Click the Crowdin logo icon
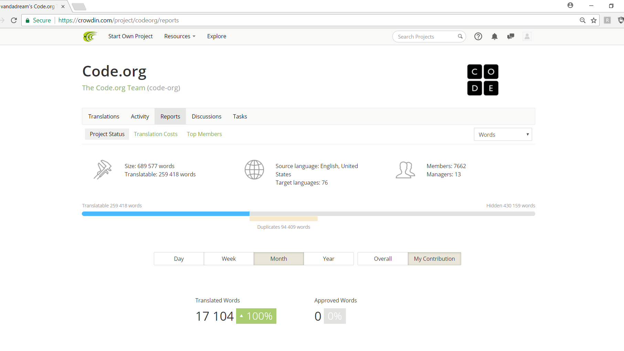Viewport: 624px width, 351px height. [x=90, y=36]
